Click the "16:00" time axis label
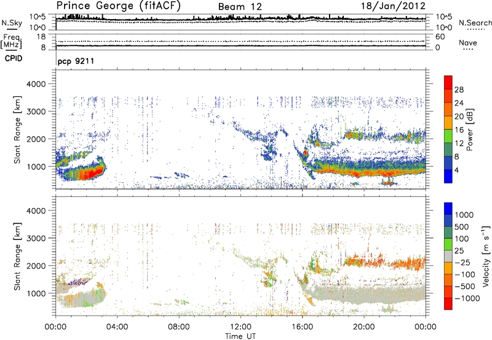The image size is (492, 340). (x=302, y=327)
